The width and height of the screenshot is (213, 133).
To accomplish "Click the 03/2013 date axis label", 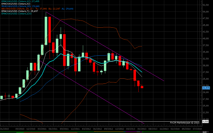I will [x=131, y=129].
